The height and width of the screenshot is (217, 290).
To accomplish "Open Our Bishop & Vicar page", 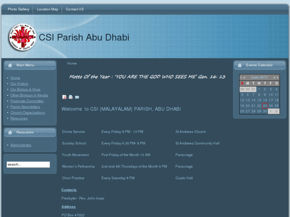I will pyautogui.click(x=26, y=89).
